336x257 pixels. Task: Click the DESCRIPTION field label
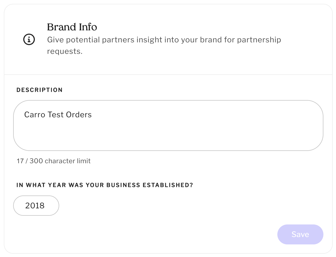coord(39,90)
